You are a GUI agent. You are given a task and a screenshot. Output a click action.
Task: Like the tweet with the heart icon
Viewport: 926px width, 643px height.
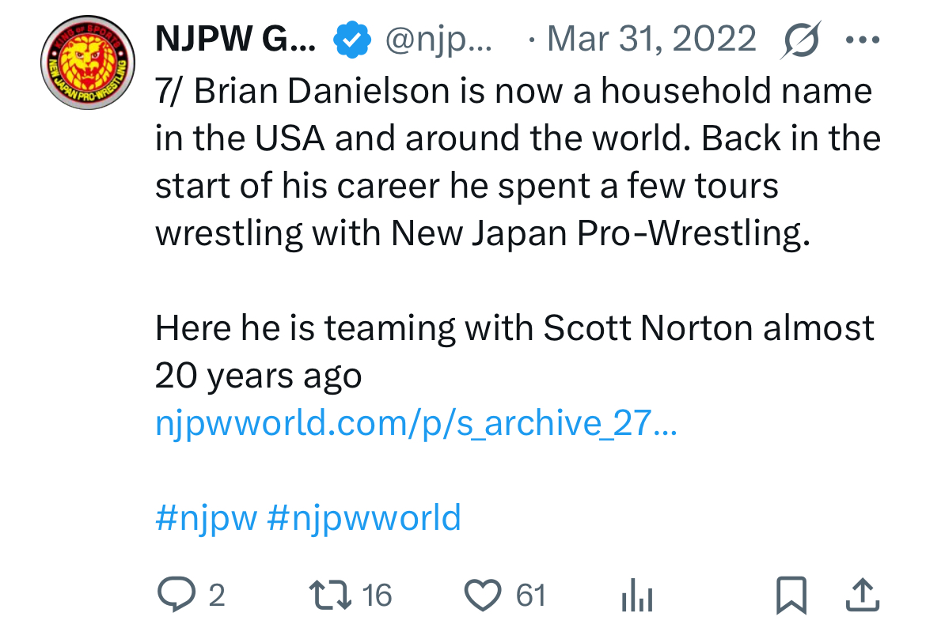coord(483,595)
